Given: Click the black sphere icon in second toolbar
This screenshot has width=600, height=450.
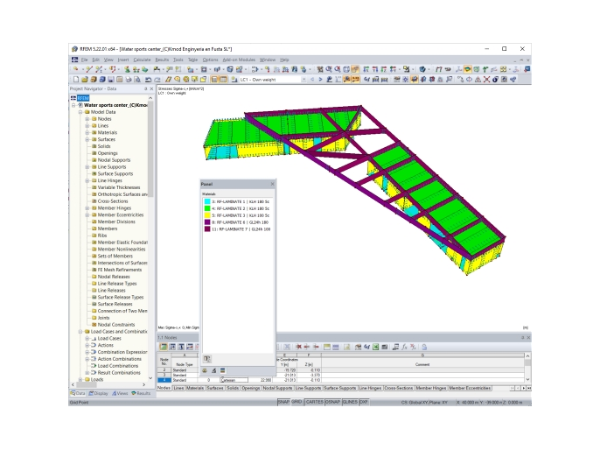Looking at the screenshot, I should point(495,80).
